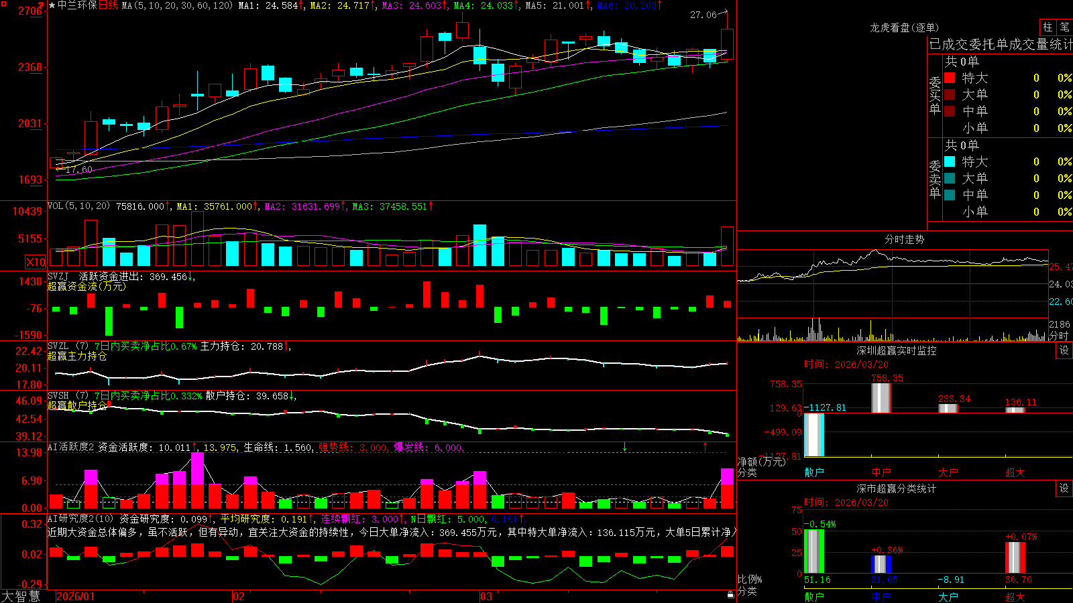The width and height of the screenshot is (1073, 603).
Task: Open 设 settings in 深市超赢分类统计 panel
Action: [x=1064, y=488]
